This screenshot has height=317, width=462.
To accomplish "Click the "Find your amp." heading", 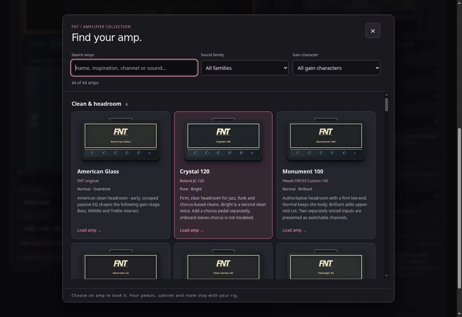I will (107, 37).
